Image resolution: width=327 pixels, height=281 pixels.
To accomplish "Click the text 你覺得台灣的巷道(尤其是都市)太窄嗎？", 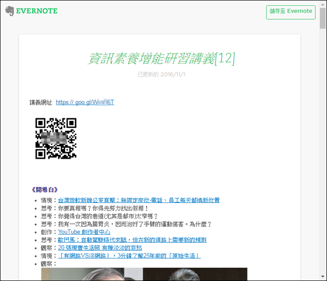I will [x=108, y=216].
